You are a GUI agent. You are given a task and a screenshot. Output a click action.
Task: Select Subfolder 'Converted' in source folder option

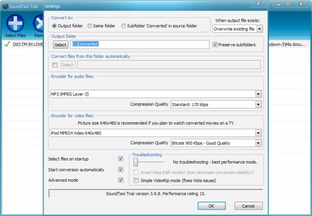click(124, 26)
